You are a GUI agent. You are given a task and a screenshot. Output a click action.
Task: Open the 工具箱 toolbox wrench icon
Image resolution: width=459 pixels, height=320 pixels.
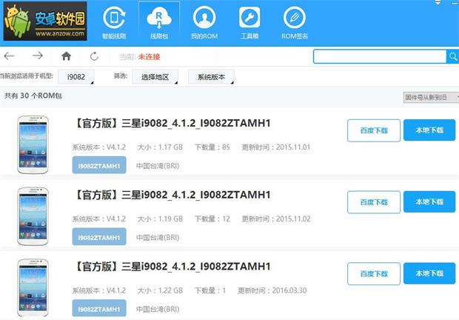[249, 20]
